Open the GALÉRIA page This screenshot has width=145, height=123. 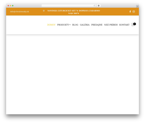tap(85, 25)
